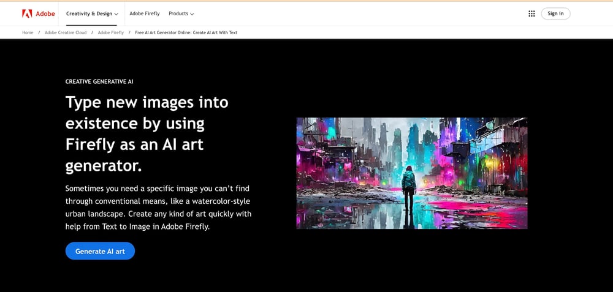The width and height of the screenshot is (613, 292).
Task: Open Adobe Creative Cloud breadcrumb link
Action: 66,33
